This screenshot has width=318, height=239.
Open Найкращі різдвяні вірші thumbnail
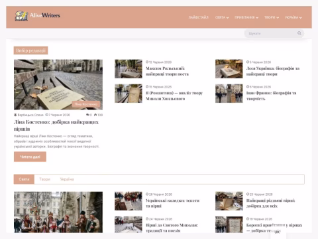click(229, 201)
